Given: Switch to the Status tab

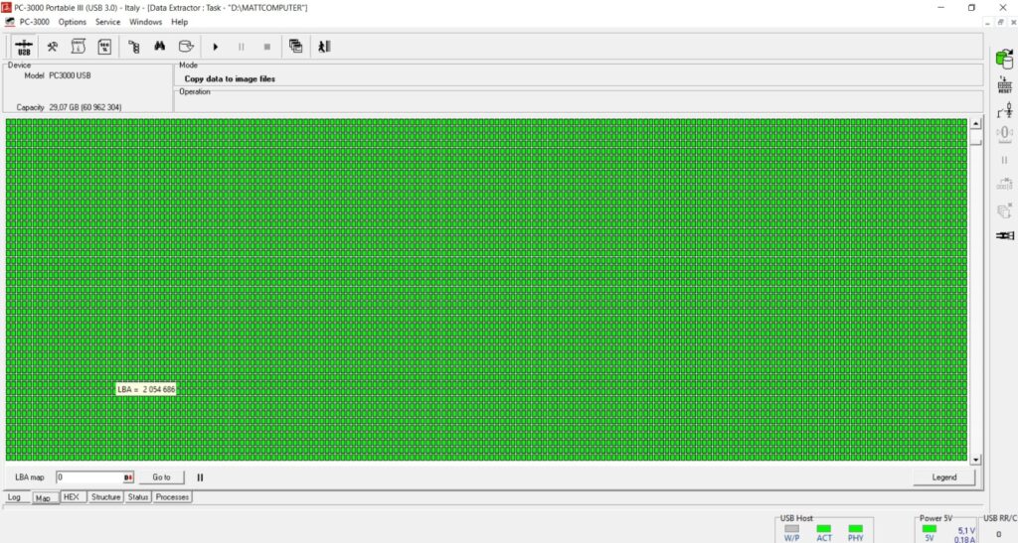Looking at the screenshot, I should point(138,497).
